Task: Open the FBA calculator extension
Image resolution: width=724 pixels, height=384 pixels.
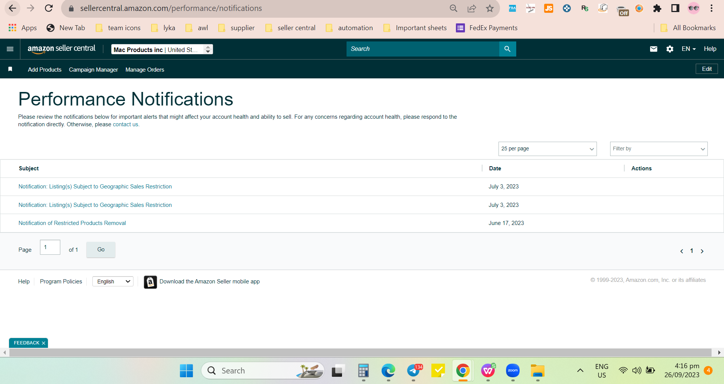Action: (512, 8)
